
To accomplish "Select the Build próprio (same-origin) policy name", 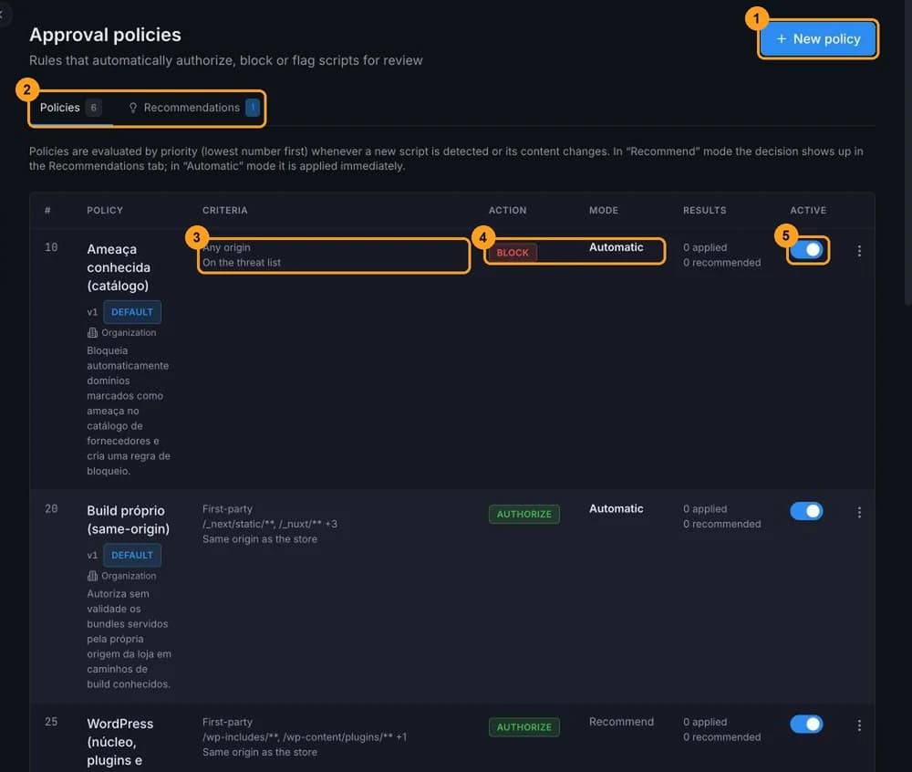I will 128,519.
